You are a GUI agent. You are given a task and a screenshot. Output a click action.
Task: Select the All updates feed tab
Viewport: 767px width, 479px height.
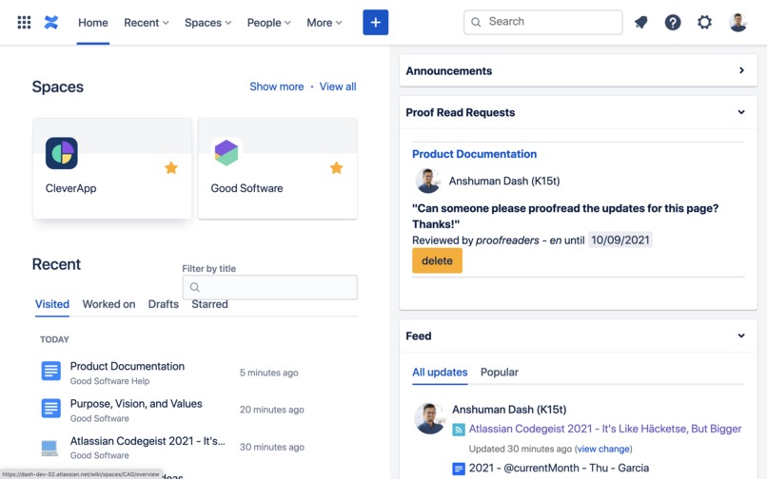440,372
